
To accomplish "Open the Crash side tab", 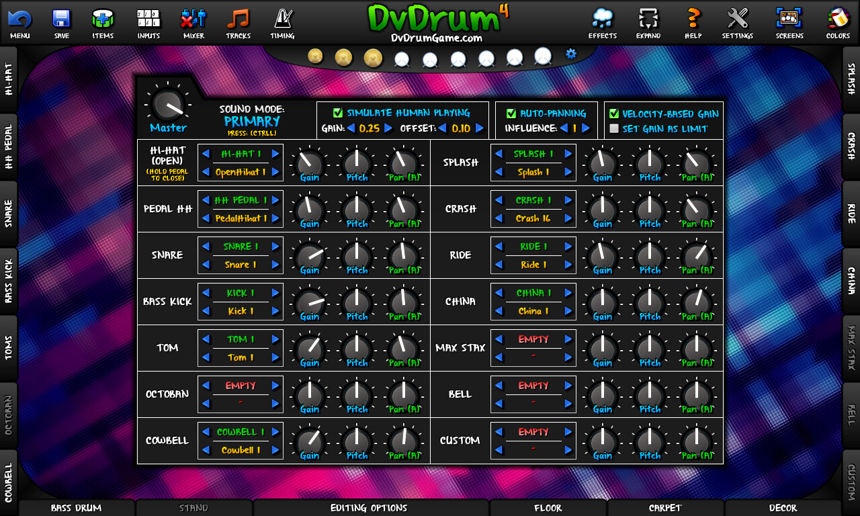I will point(851,146).
